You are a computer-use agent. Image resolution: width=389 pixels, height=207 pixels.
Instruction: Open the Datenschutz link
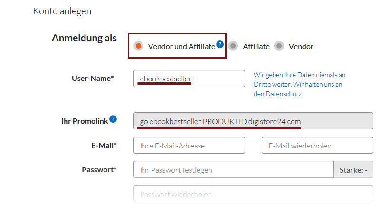(283, 94)
